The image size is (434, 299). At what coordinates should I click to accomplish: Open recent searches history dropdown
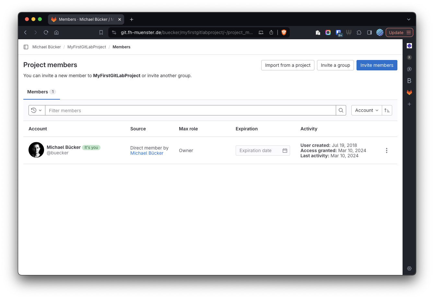pyautogui.click(x=37, y=110)
